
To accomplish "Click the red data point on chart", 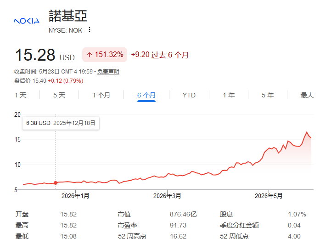I will coord(56,183).
